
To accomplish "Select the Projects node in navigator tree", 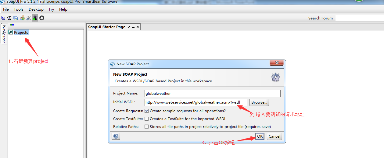I will [21, 33].
